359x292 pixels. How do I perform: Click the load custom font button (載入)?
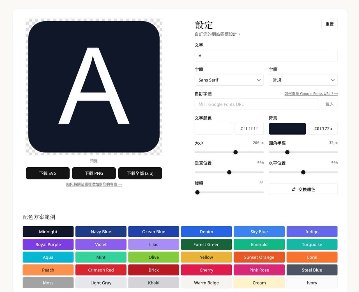pos(329,104)
